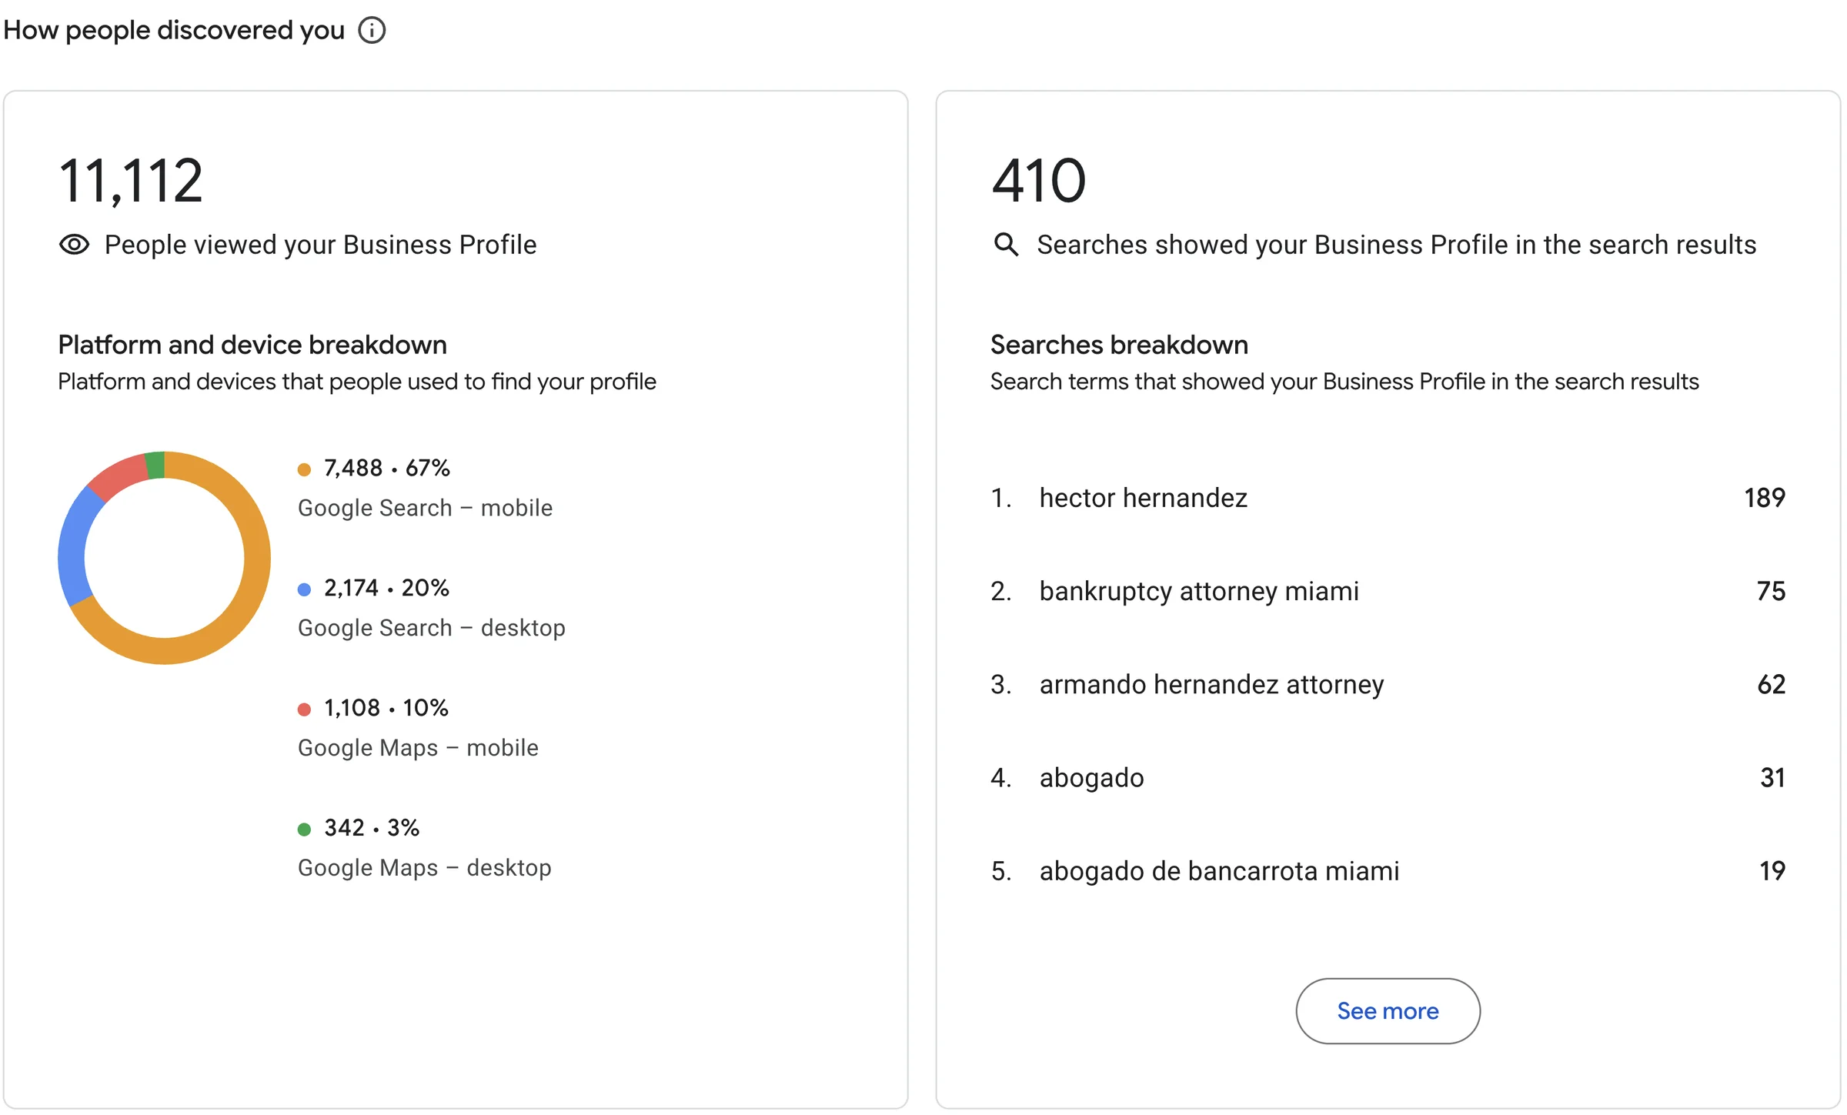Click the 'Google Search – desktop' label

click(431, 628)
